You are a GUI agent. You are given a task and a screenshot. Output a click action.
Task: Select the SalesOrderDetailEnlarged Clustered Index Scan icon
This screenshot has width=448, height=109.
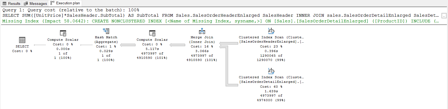(x=271, y=71)
